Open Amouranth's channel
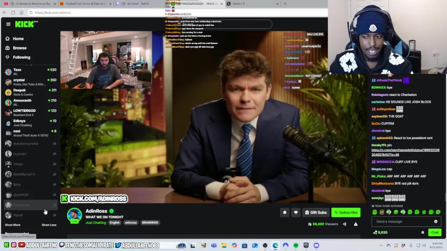The width and height of the screenshot is (447, 251). (x=31, y=102)
